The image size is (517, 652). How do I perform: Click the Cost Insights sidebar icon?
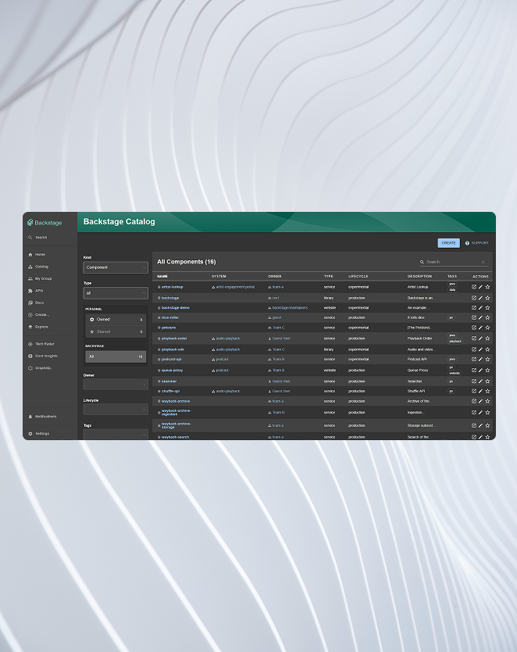[x=30, y=356]
